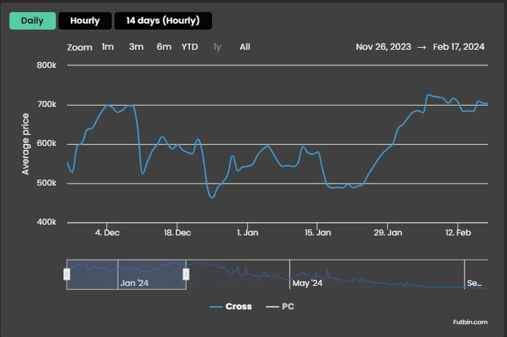The image size is (507, 337).
Task: Toggle the Cross series in legend
Action: [230, 306]
